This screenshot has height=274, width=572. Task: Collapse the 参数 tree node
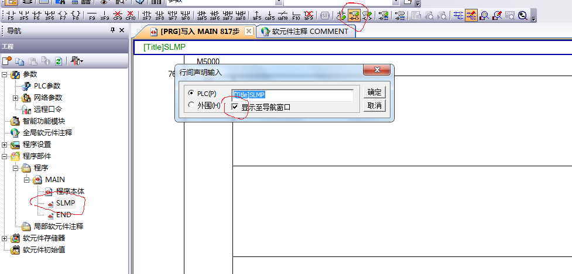point(5,74)
